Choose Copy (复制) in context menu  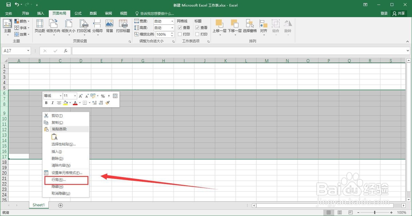click(66, 122)
